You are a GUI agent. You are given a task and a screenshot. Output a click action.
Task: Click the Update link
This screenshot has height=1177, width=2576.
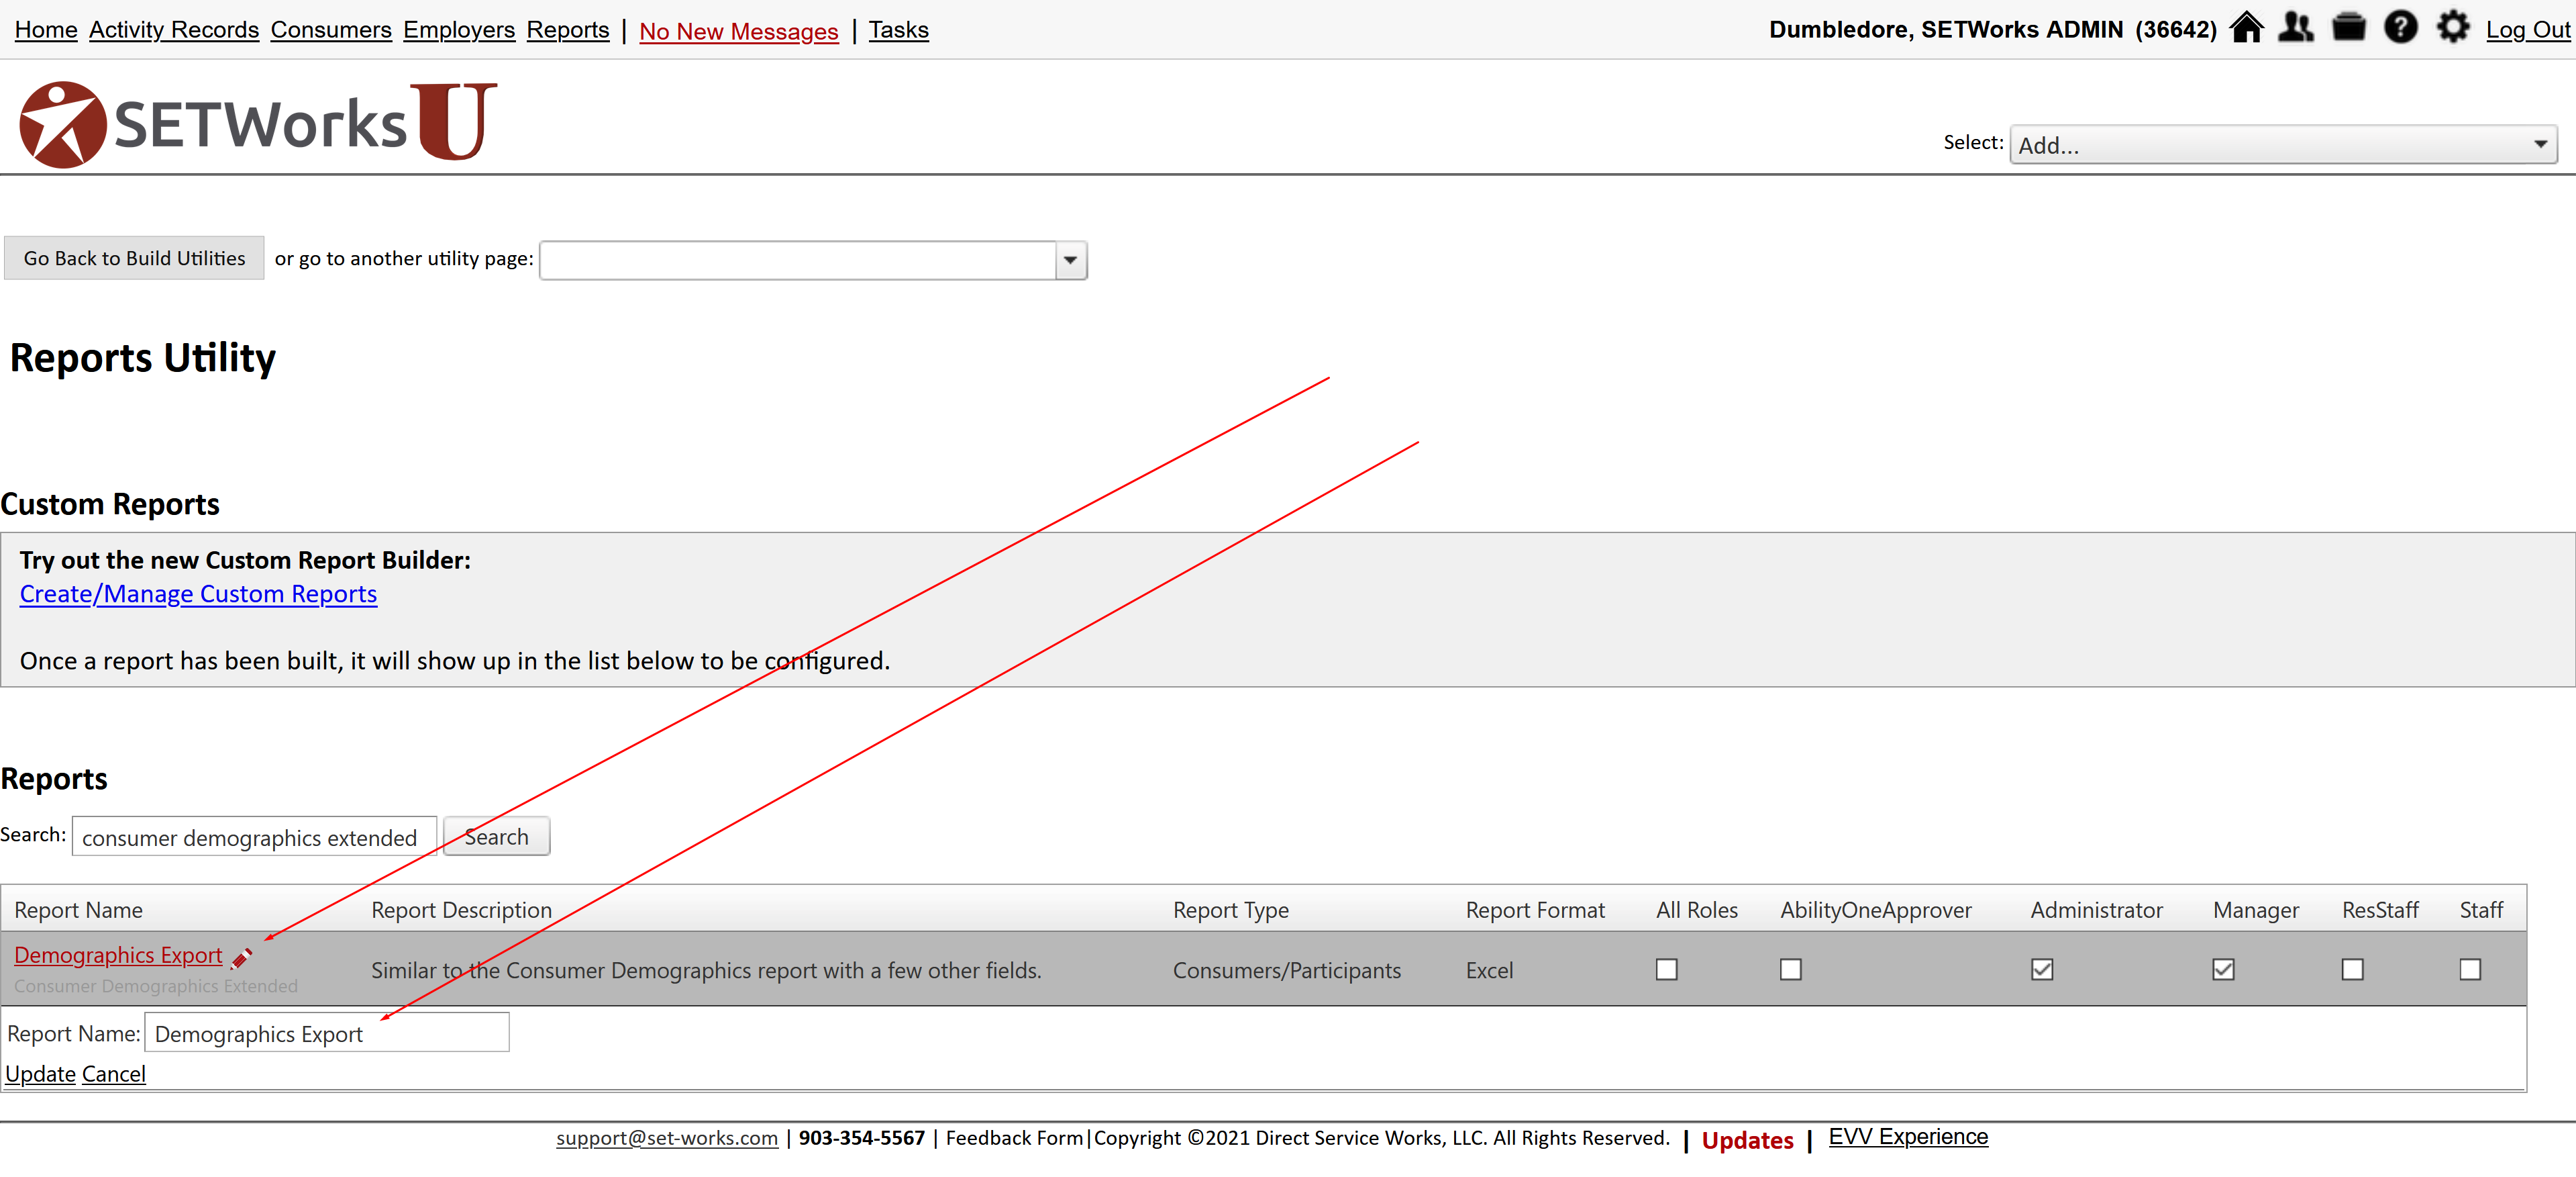[40, 1074]
